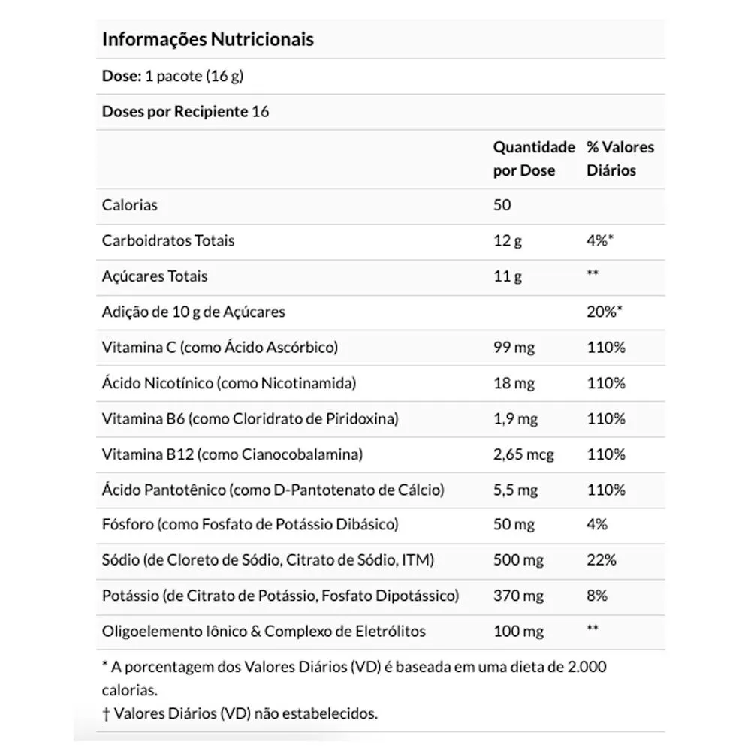Click the Carboidratos Totais row label
The image size is (751, 751).
(x=168, y=240)
